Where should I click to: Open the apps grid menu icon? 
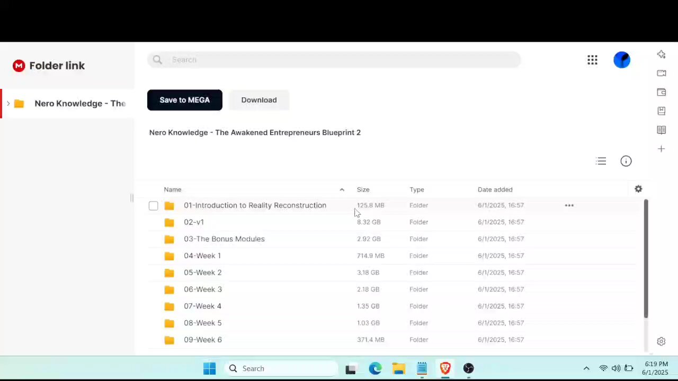pos(592,60)
